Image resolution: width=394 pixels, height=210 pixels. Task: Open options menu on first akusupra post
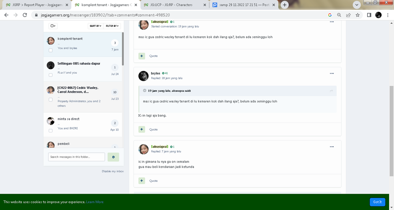(x=332, y=22)
